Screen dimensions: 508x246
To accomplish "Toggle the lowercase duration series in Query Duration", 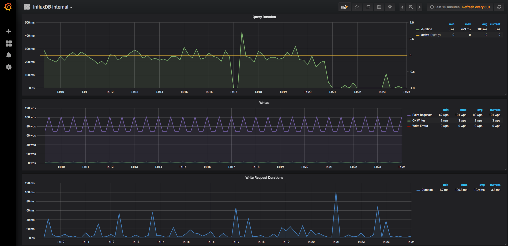I will 426,29.
